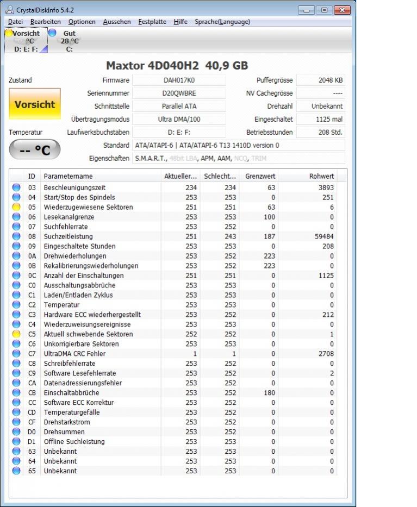Click the status icon for Hardware ECC wiederhergestellt

click(16, 314)
